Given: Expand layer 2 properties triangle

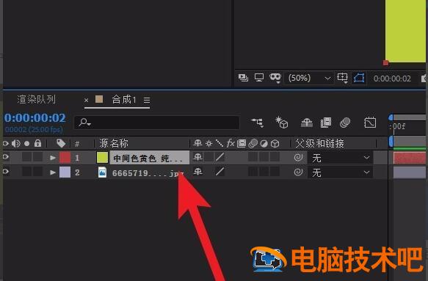Looking at the screenshot, I should (53, 172).
